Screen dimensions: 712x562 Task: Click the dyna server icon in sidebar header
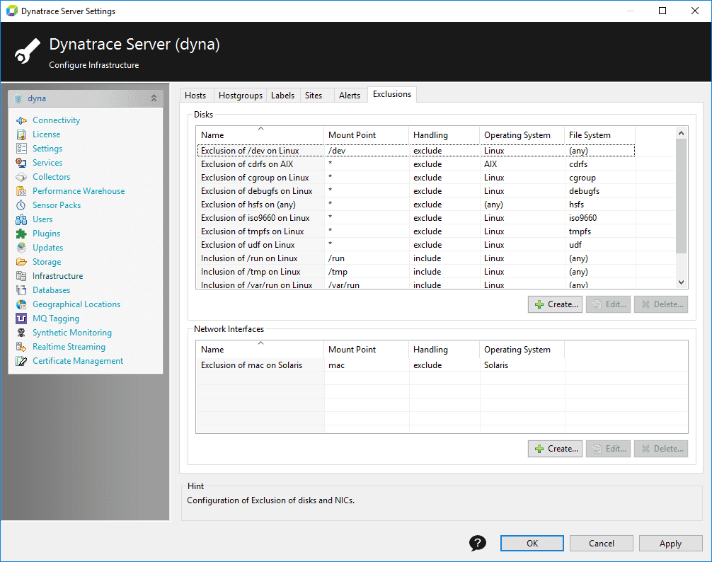pos(18,98)
